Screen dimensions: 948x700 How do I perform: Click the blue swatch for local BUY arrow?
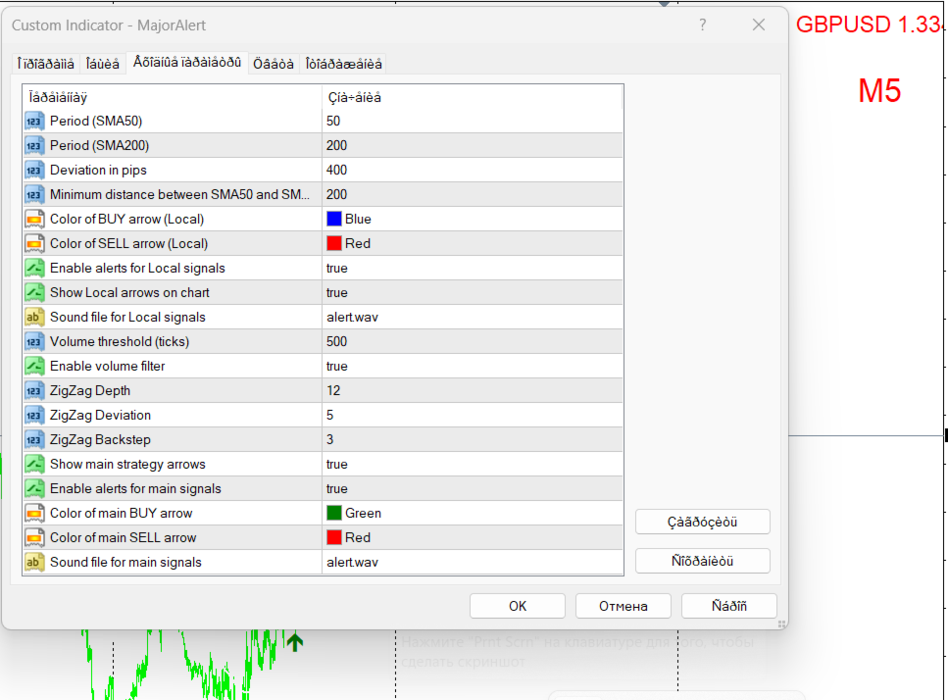(333, 219)
